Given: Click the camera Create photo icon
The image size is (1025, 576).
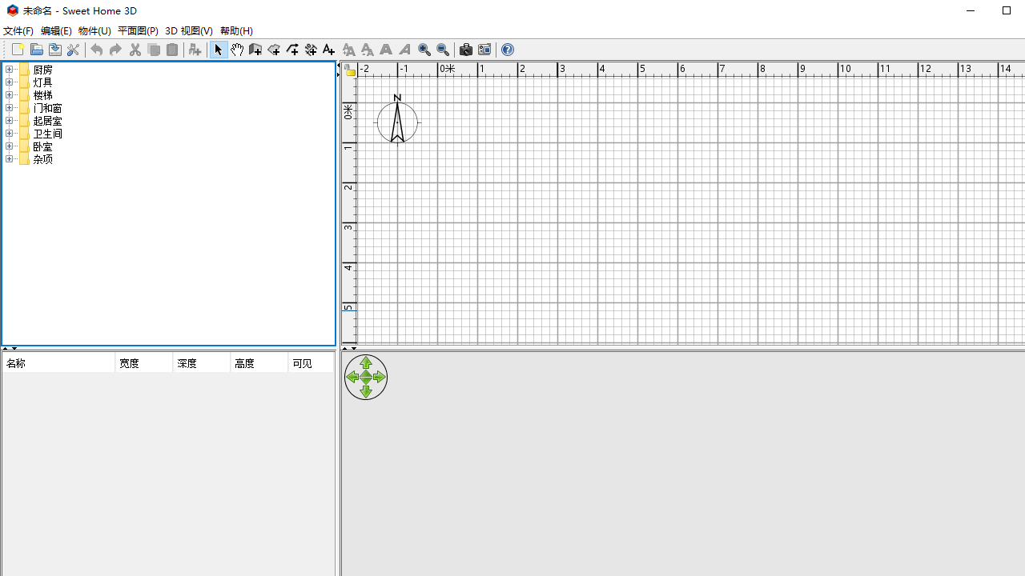Looking at the screenshot, I should coord(465,50).
